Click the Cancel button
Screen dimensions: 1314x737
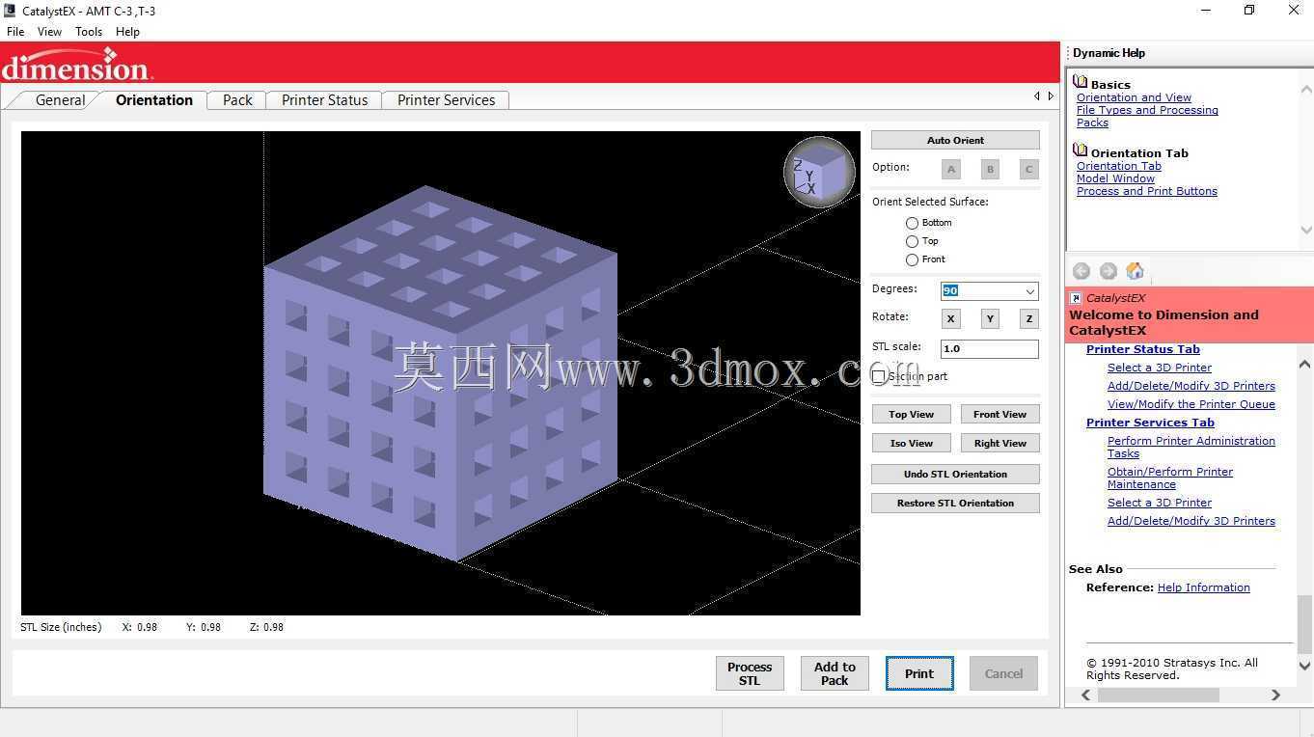coord(1003,673)
